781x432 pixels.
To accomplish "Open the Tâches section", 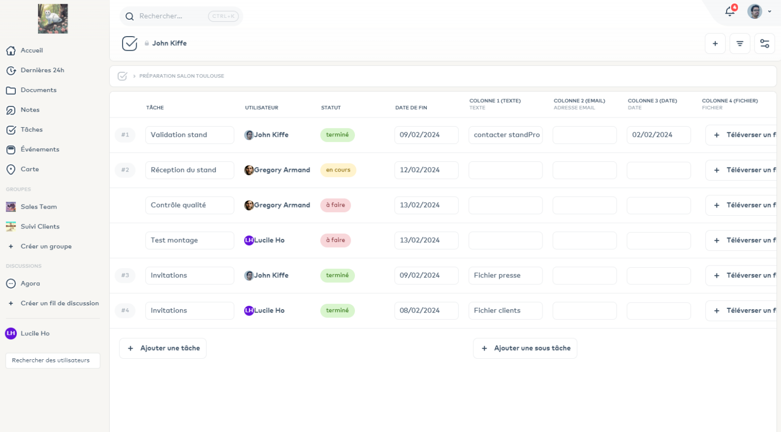I will [32, 129].
